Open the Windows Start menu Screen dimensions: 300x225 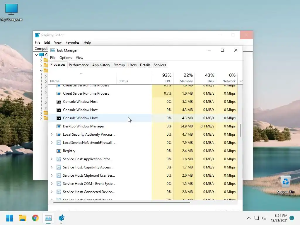(x=10, y=218)
